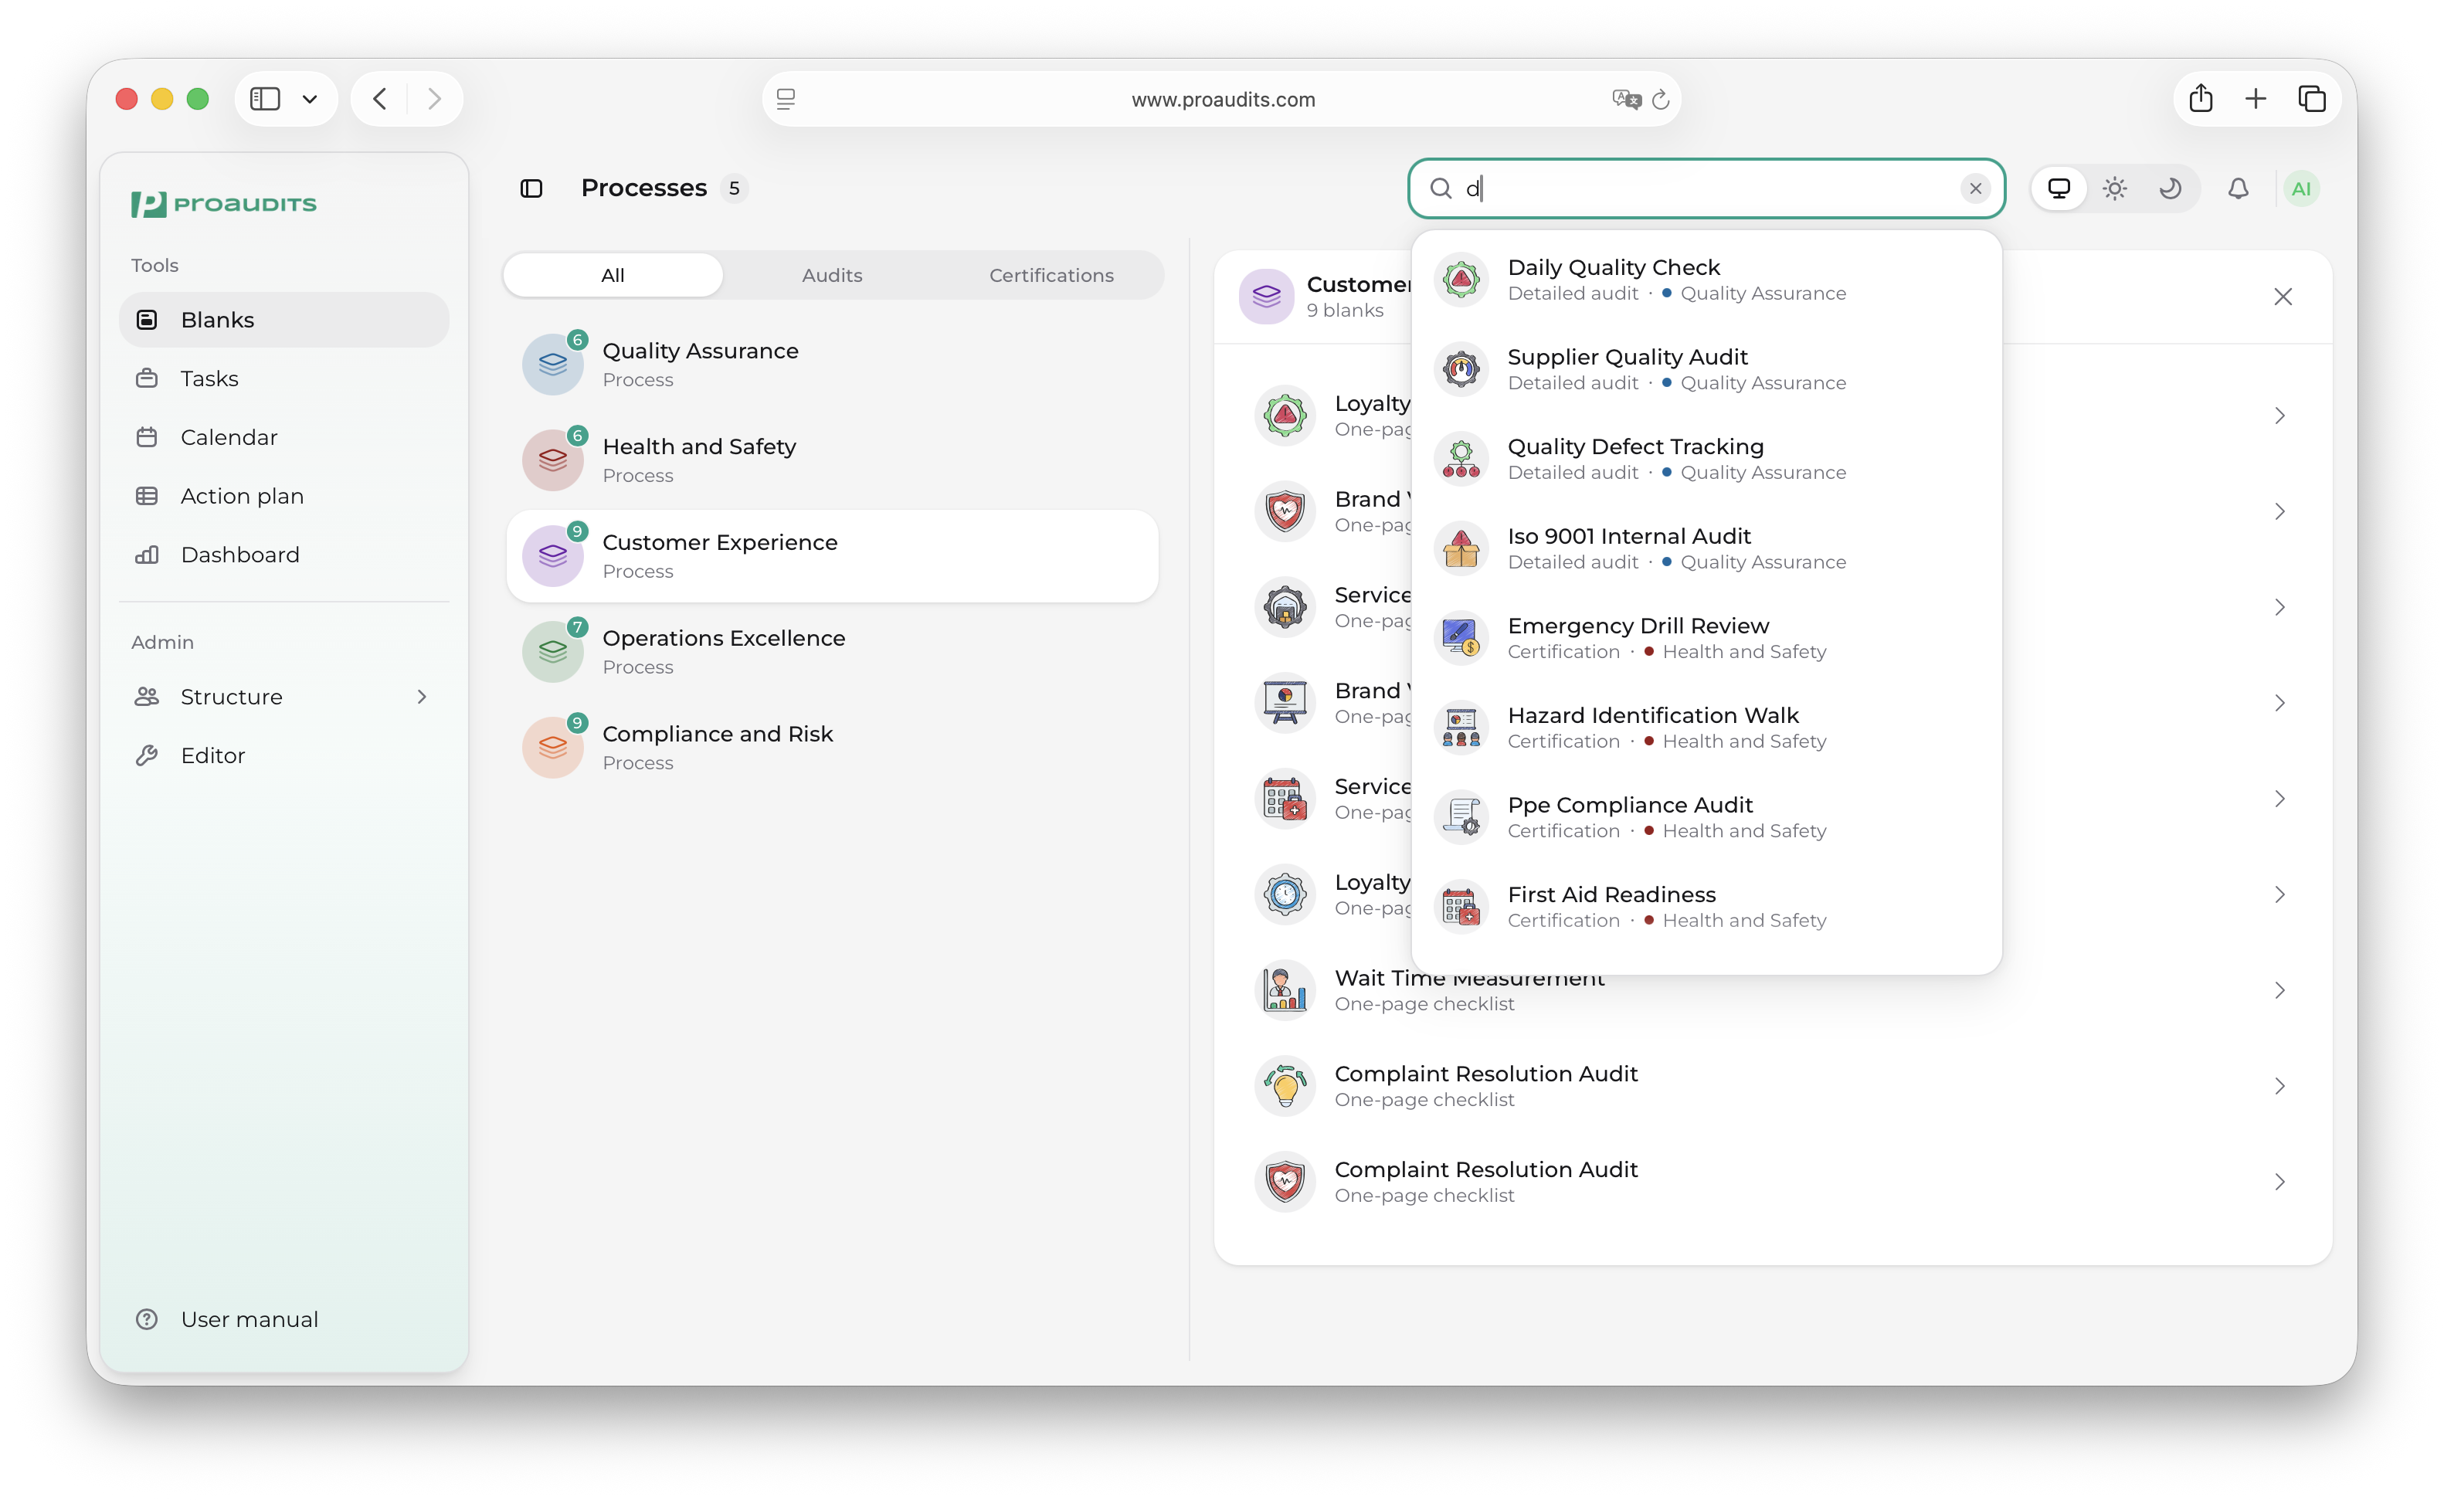This screenshot has height=1500, width=2444.
Task: Select Quality Assurance process
Action: 832,364
